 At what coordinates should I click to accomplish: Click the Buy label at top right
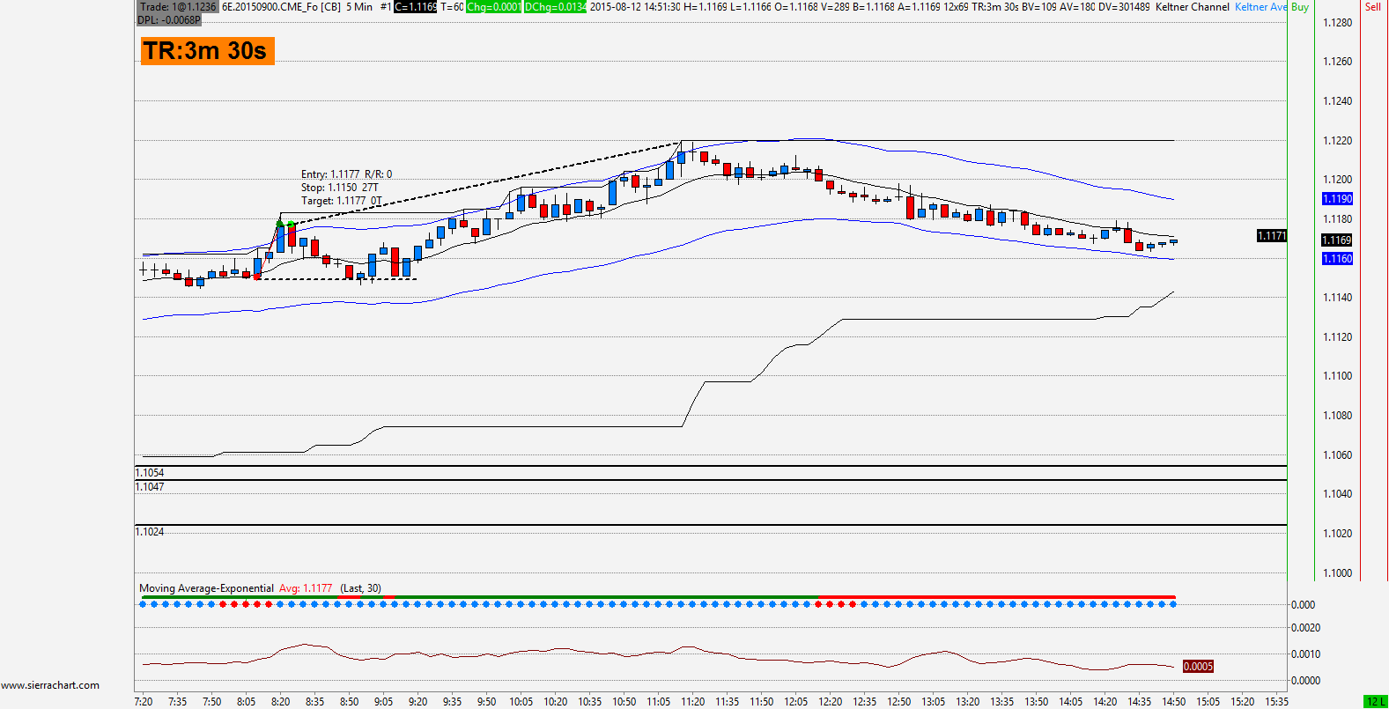click(x=1300, y=7)
